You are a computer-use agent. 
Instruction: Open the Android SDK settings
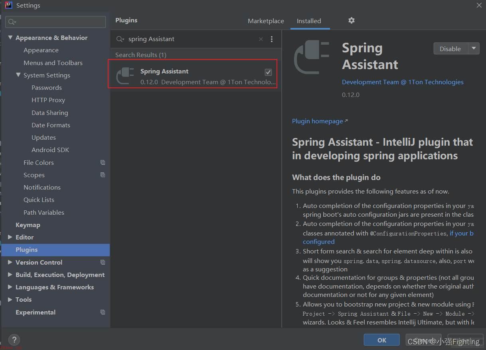pyautogui.click(x=50, y=150)
